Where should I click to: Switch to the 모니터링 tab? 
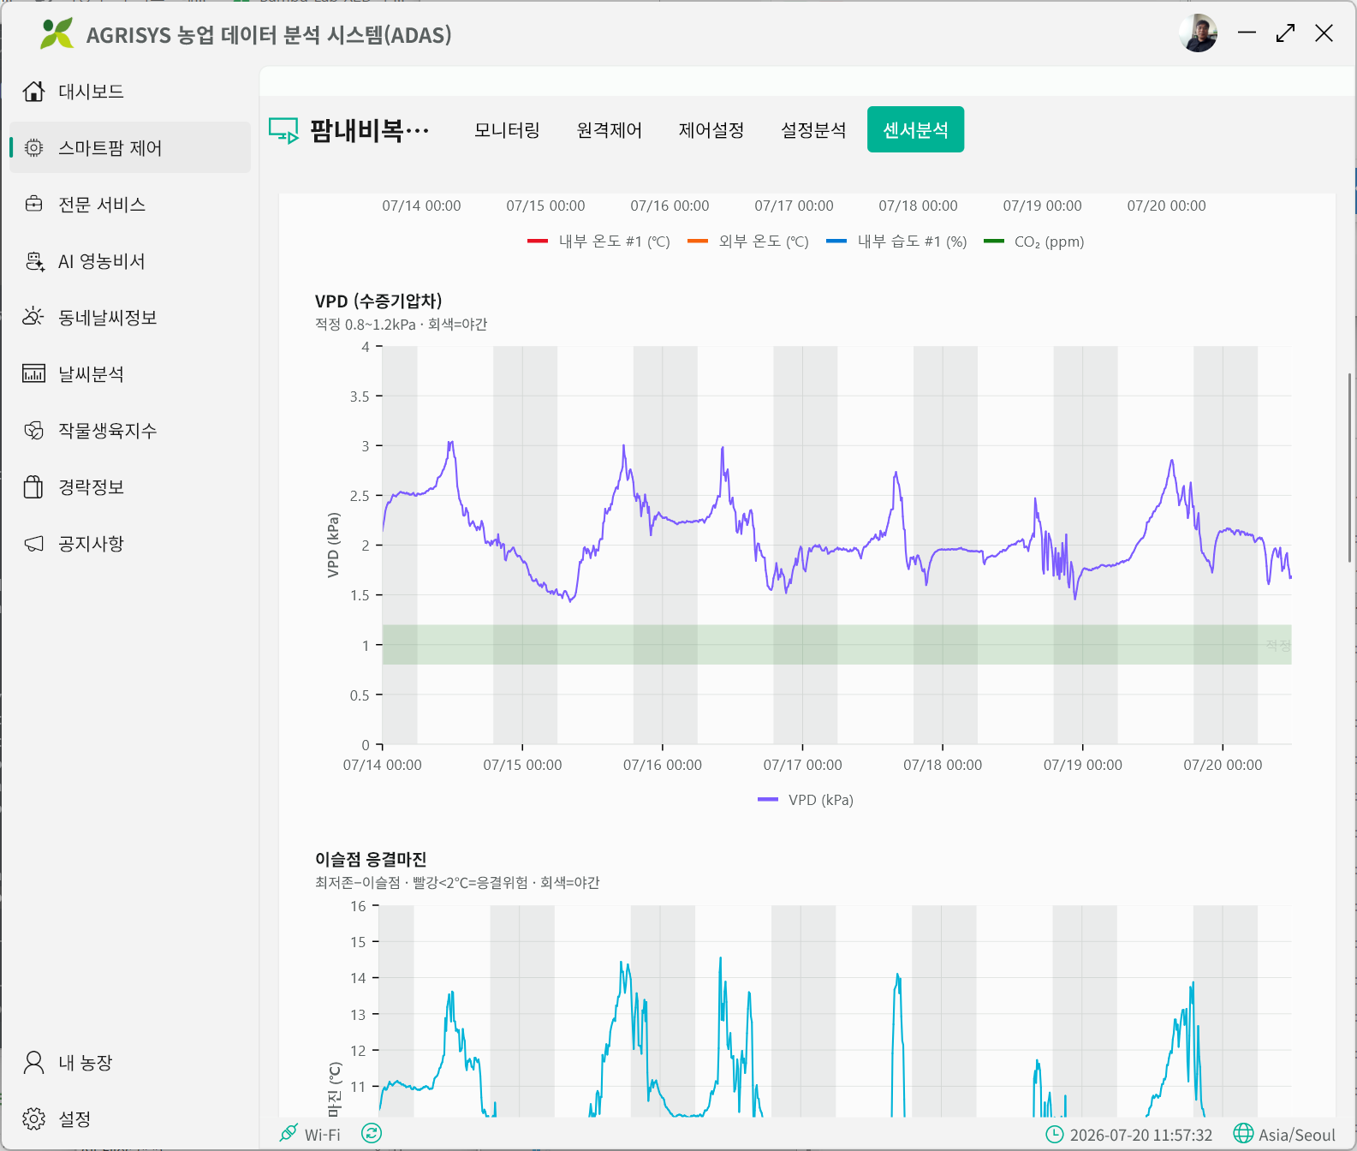pos(507,130)
